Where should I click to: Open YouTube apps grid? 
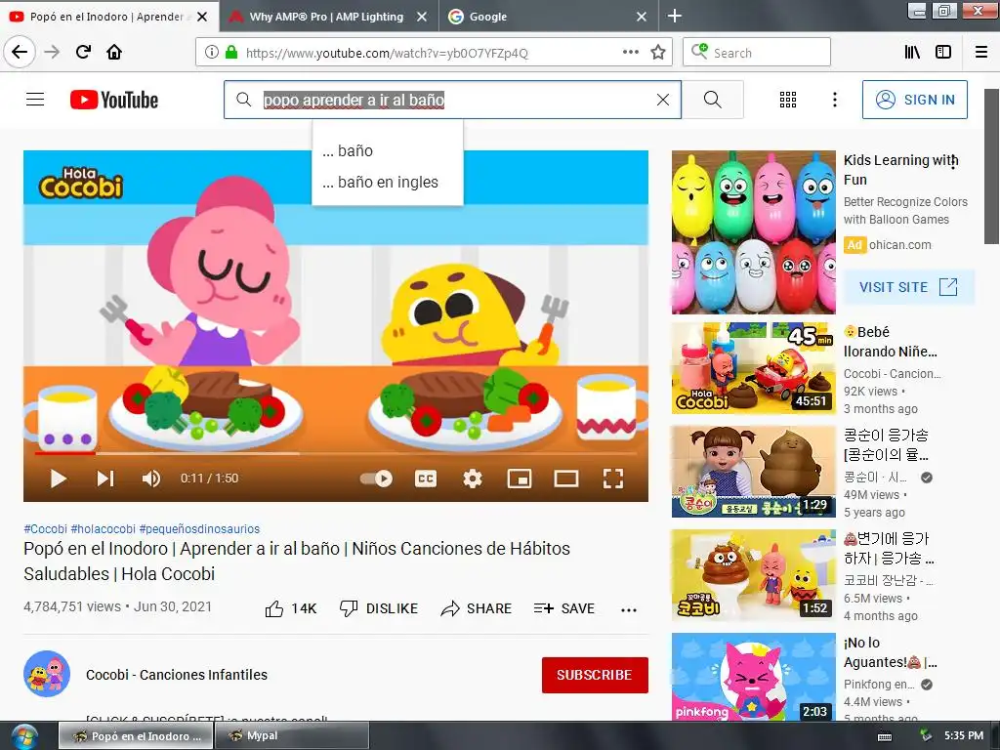pos(788,100)
